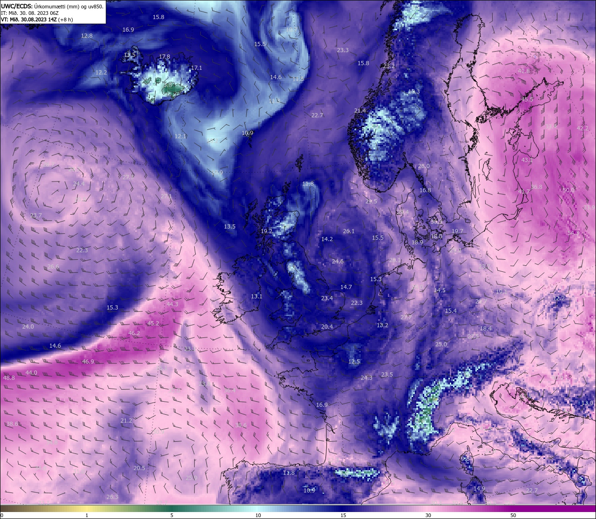Click the 23.4 value over England

(x=327, y=298)
